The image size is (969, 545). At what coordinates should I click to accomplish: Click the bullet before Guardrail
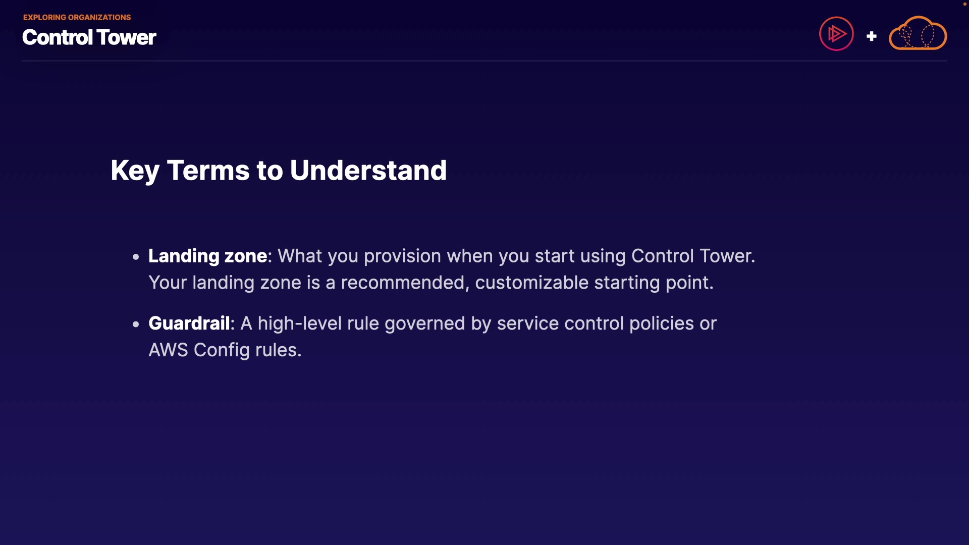136,324
